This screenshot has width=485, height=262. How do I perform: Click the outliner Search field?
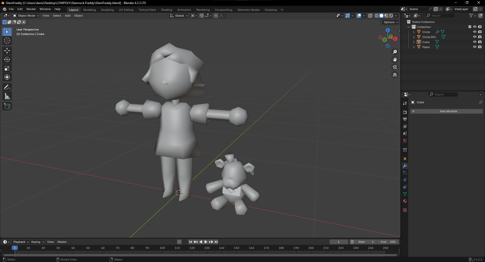coord(441,16)
